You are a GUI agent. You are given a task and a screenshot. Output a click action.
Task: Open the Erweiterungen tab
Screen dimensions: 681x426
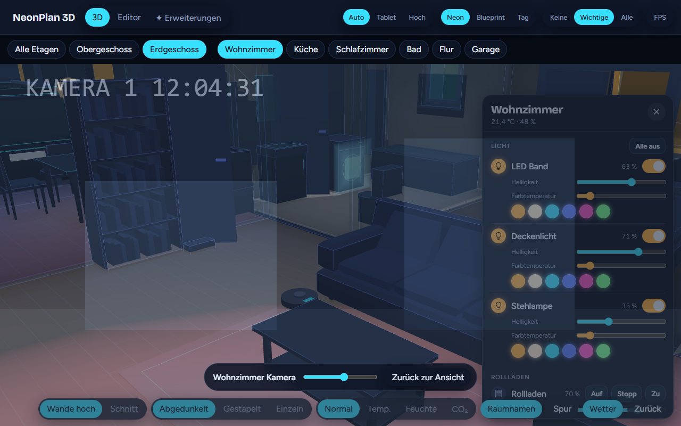coord(188,18)
